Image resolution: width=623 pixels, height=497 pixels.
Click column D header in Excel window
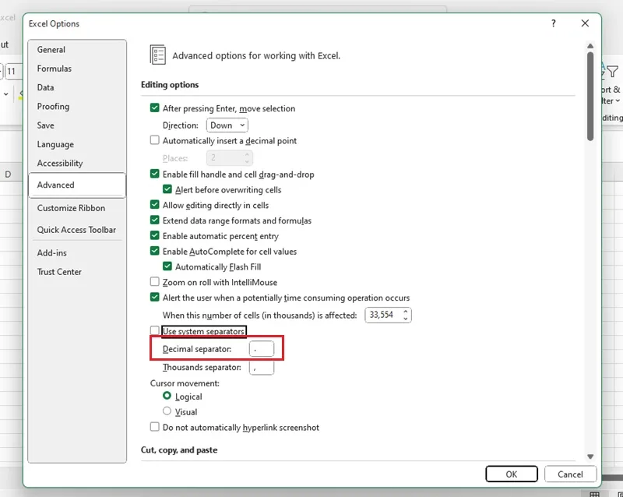pyautogui.click(x=8, y=174)
